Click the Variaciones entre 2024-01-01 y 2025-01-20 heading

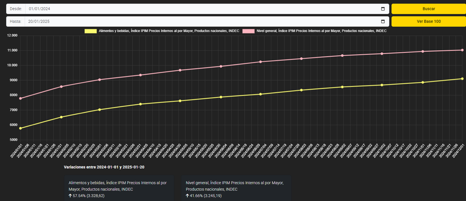click(104, 167)
